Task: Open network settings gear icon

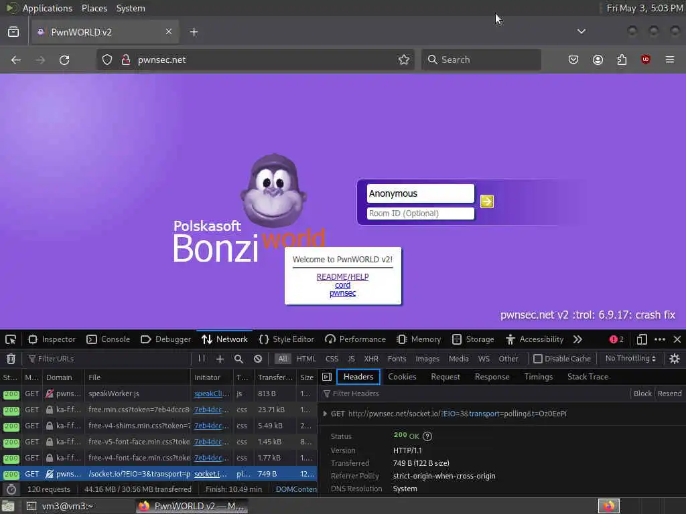Action: pyautogui.click(x=674, y=359)
